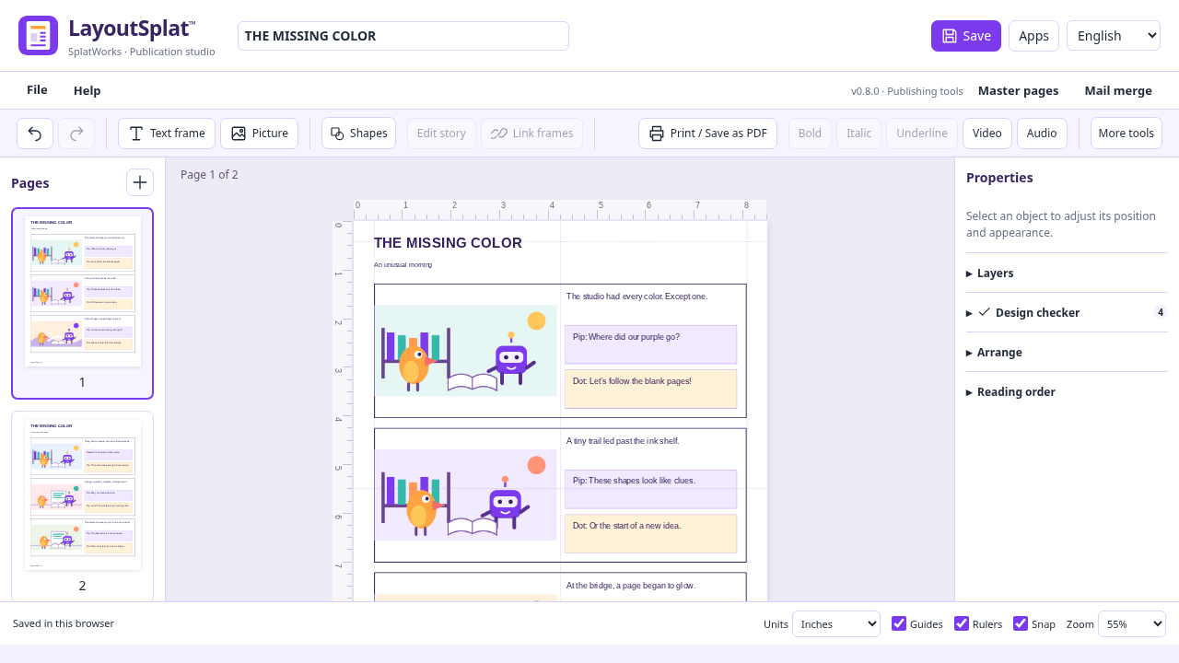1179x663 pixels.
Task: Toggle the Snap checkbox
Action: pyautogui.click(x=1021, y=623)
